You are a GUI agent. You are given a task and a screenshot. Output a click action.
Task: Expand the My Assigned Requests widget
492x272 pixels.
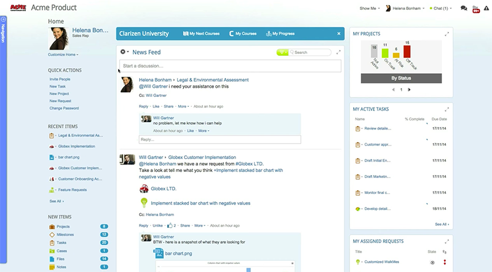pos(447,241)
